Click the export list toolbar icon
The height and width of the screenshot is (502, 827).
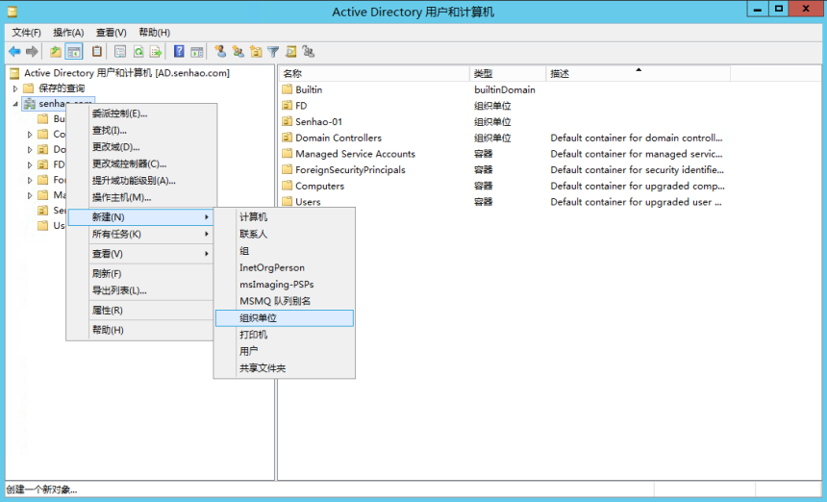(155, 51)
